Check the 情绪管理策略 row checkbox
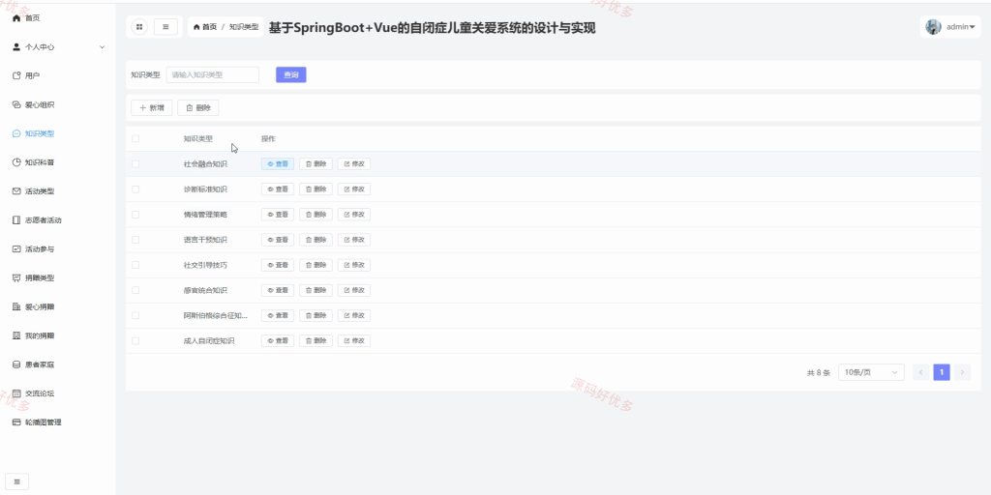 click(x=135, y=215)
